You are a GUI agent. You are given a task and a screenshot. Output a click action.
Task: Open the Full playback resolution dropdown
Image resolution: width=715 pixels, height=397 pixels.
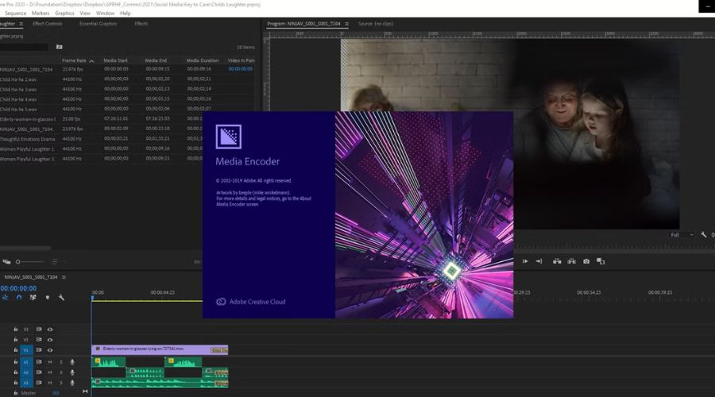[682, 235]
